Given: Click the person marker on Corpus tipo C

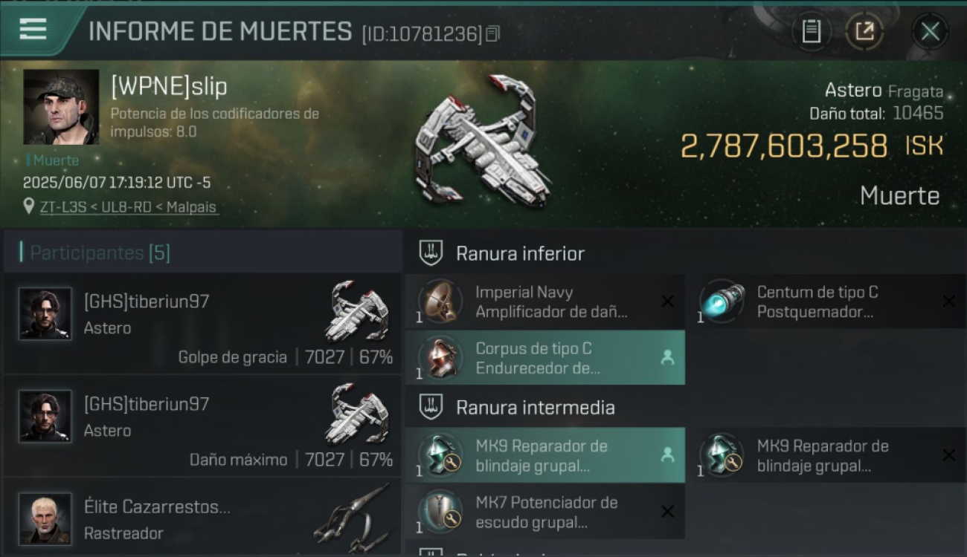Looking at the screenshot, I should pyautogui.click(x=667, y=357).
